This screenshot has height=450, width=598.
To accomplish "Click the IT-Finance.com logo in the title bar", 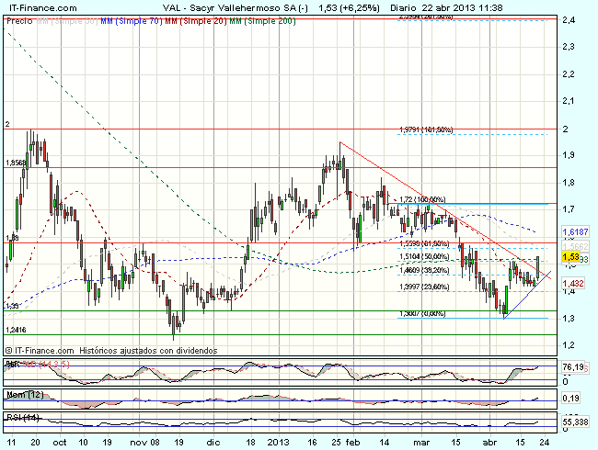I will pos(34,6).
